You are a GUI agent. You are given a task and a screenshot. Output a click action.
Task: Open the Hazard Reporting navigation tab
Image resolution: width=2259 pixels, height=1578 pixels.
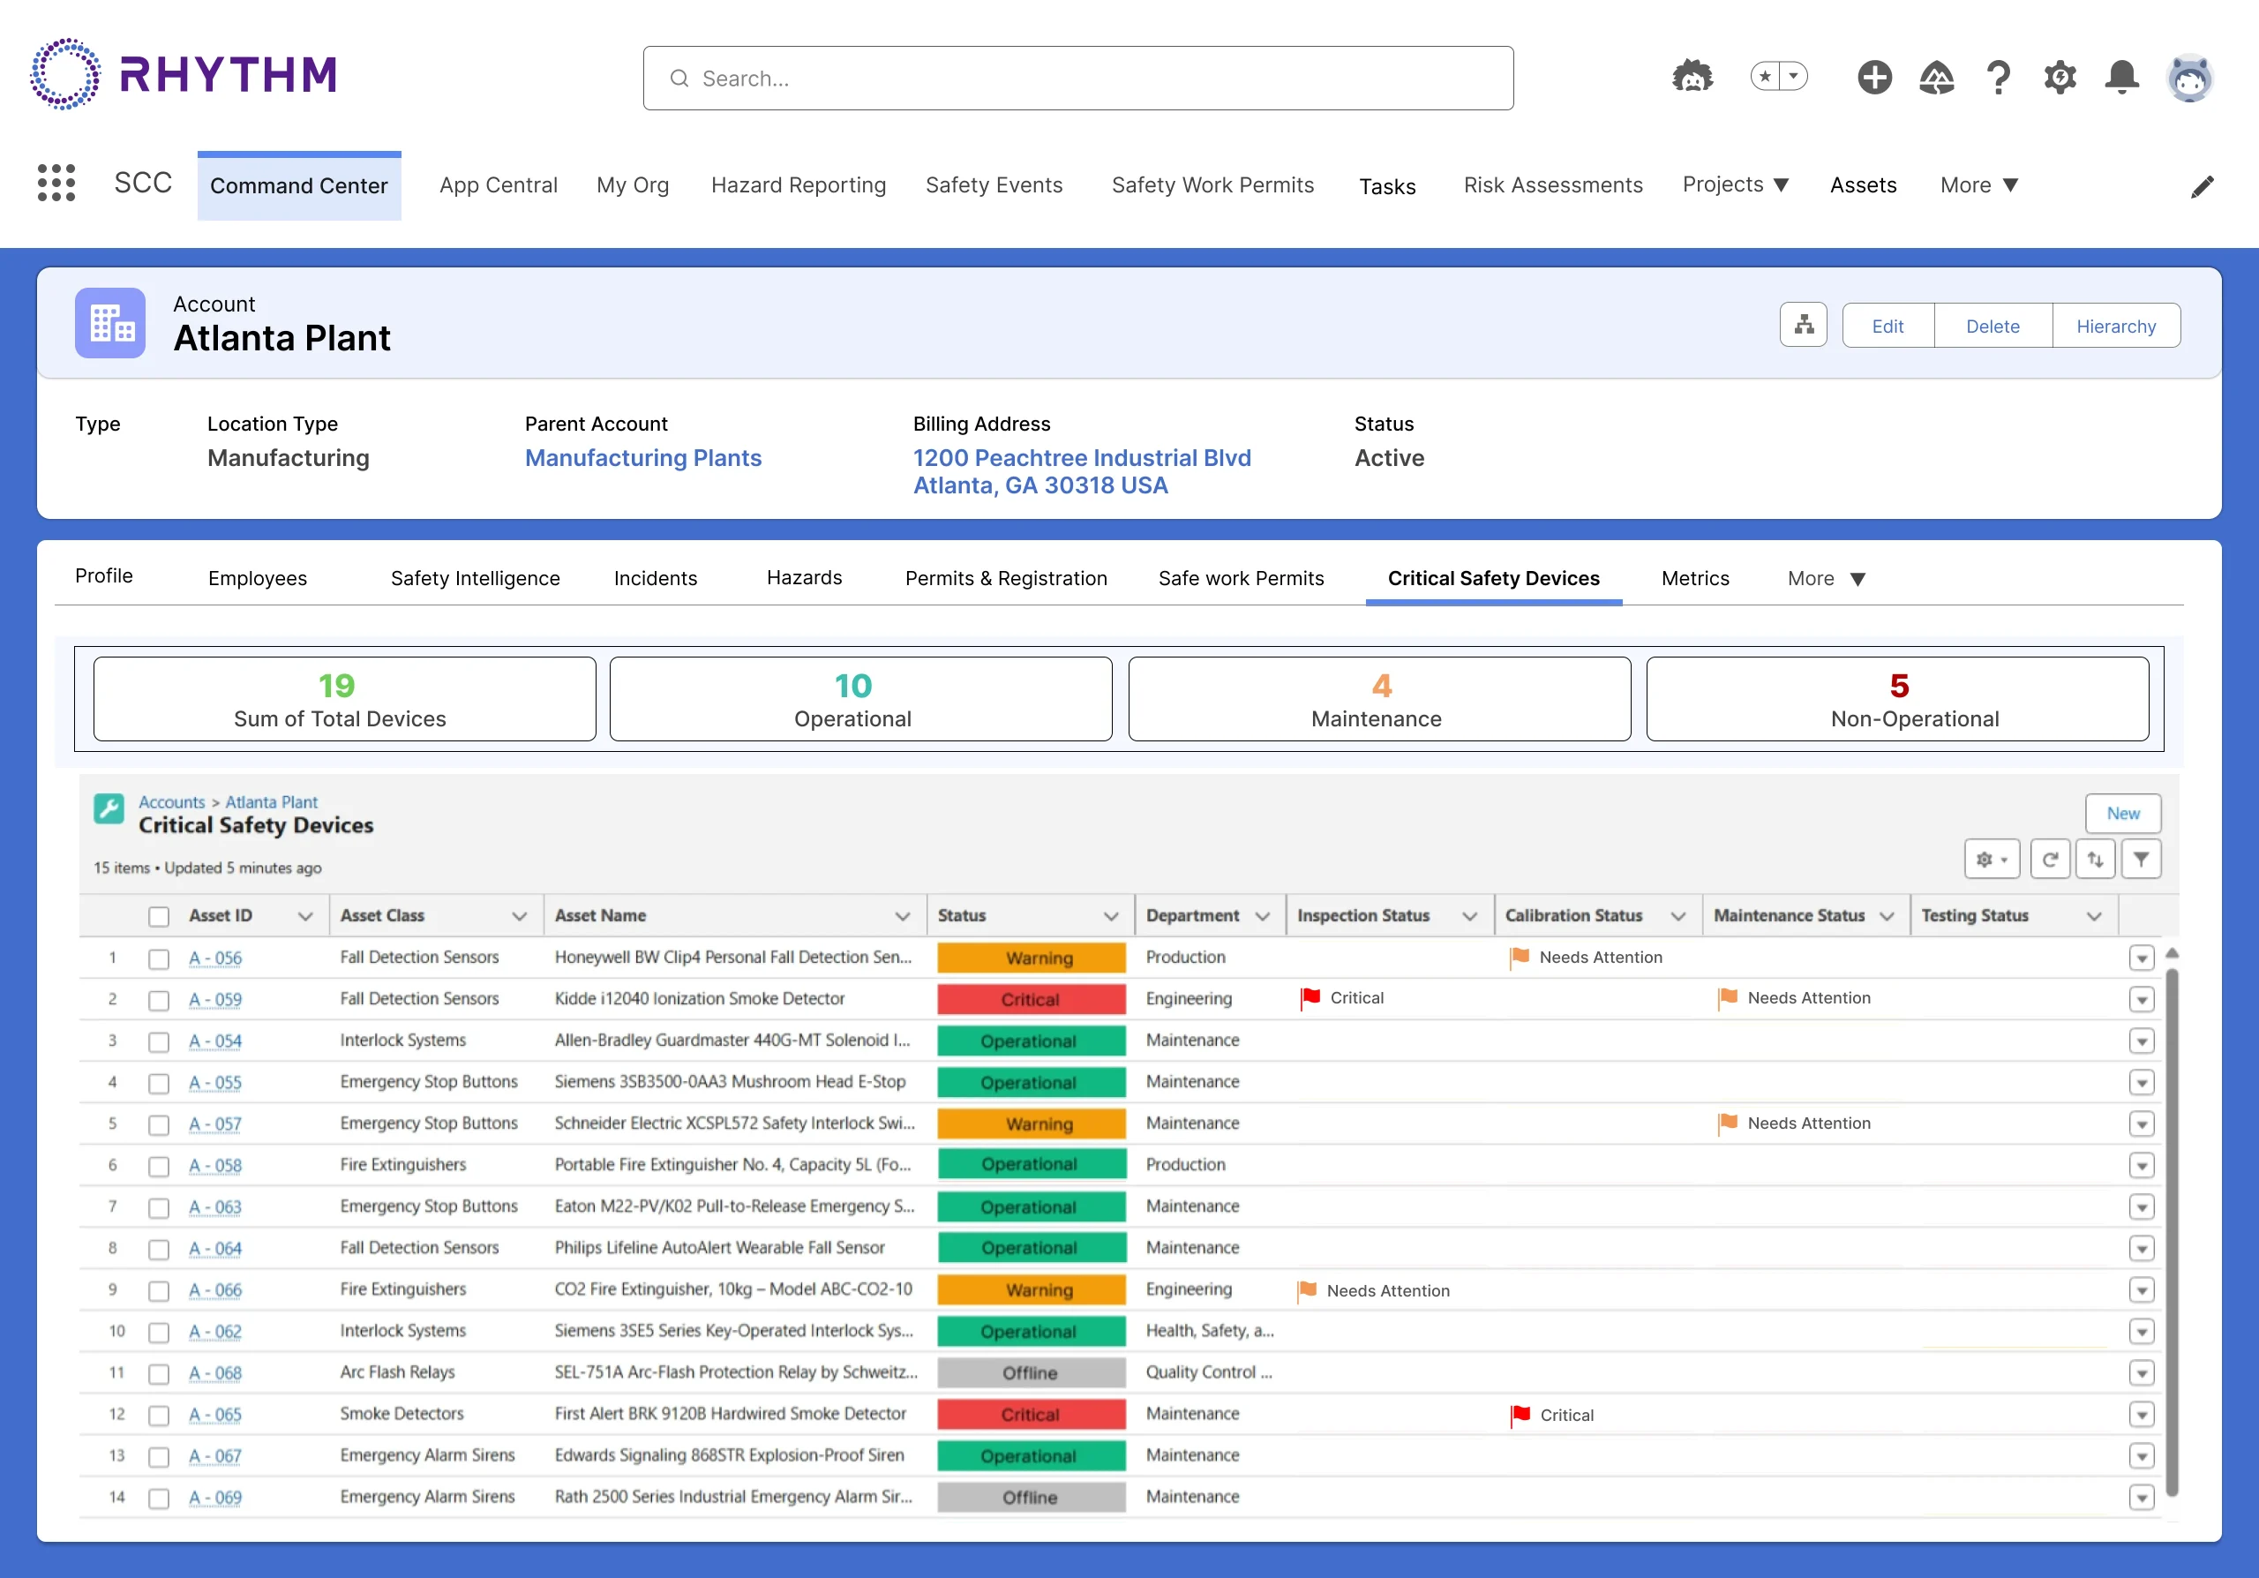point(798,185)
